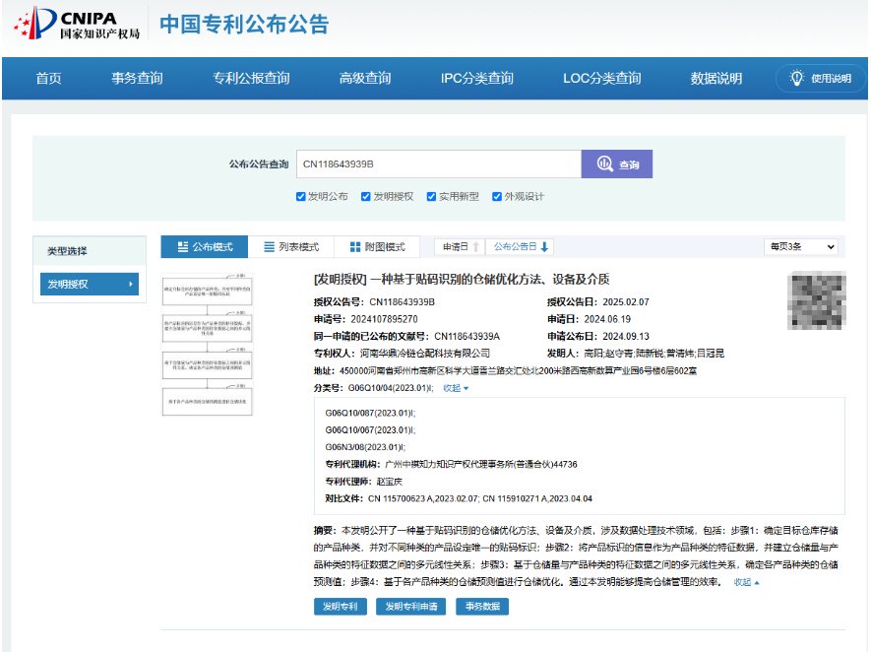Click the 查询 search button
This screenshot has height=652, width=871.
pos(616,163)
